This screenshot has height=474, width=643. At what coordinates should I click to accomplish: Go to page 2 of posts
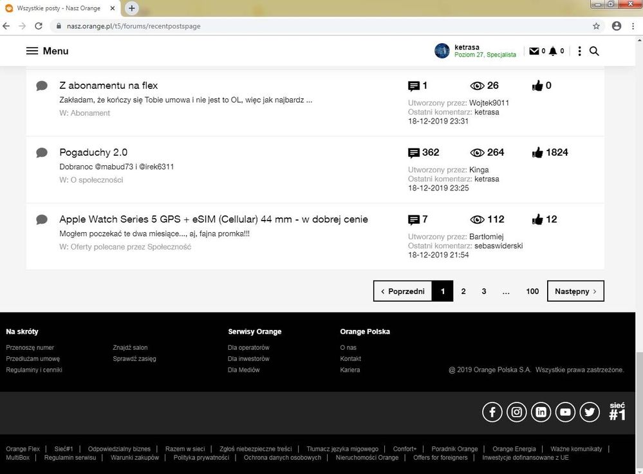click(x=463, y=291)
